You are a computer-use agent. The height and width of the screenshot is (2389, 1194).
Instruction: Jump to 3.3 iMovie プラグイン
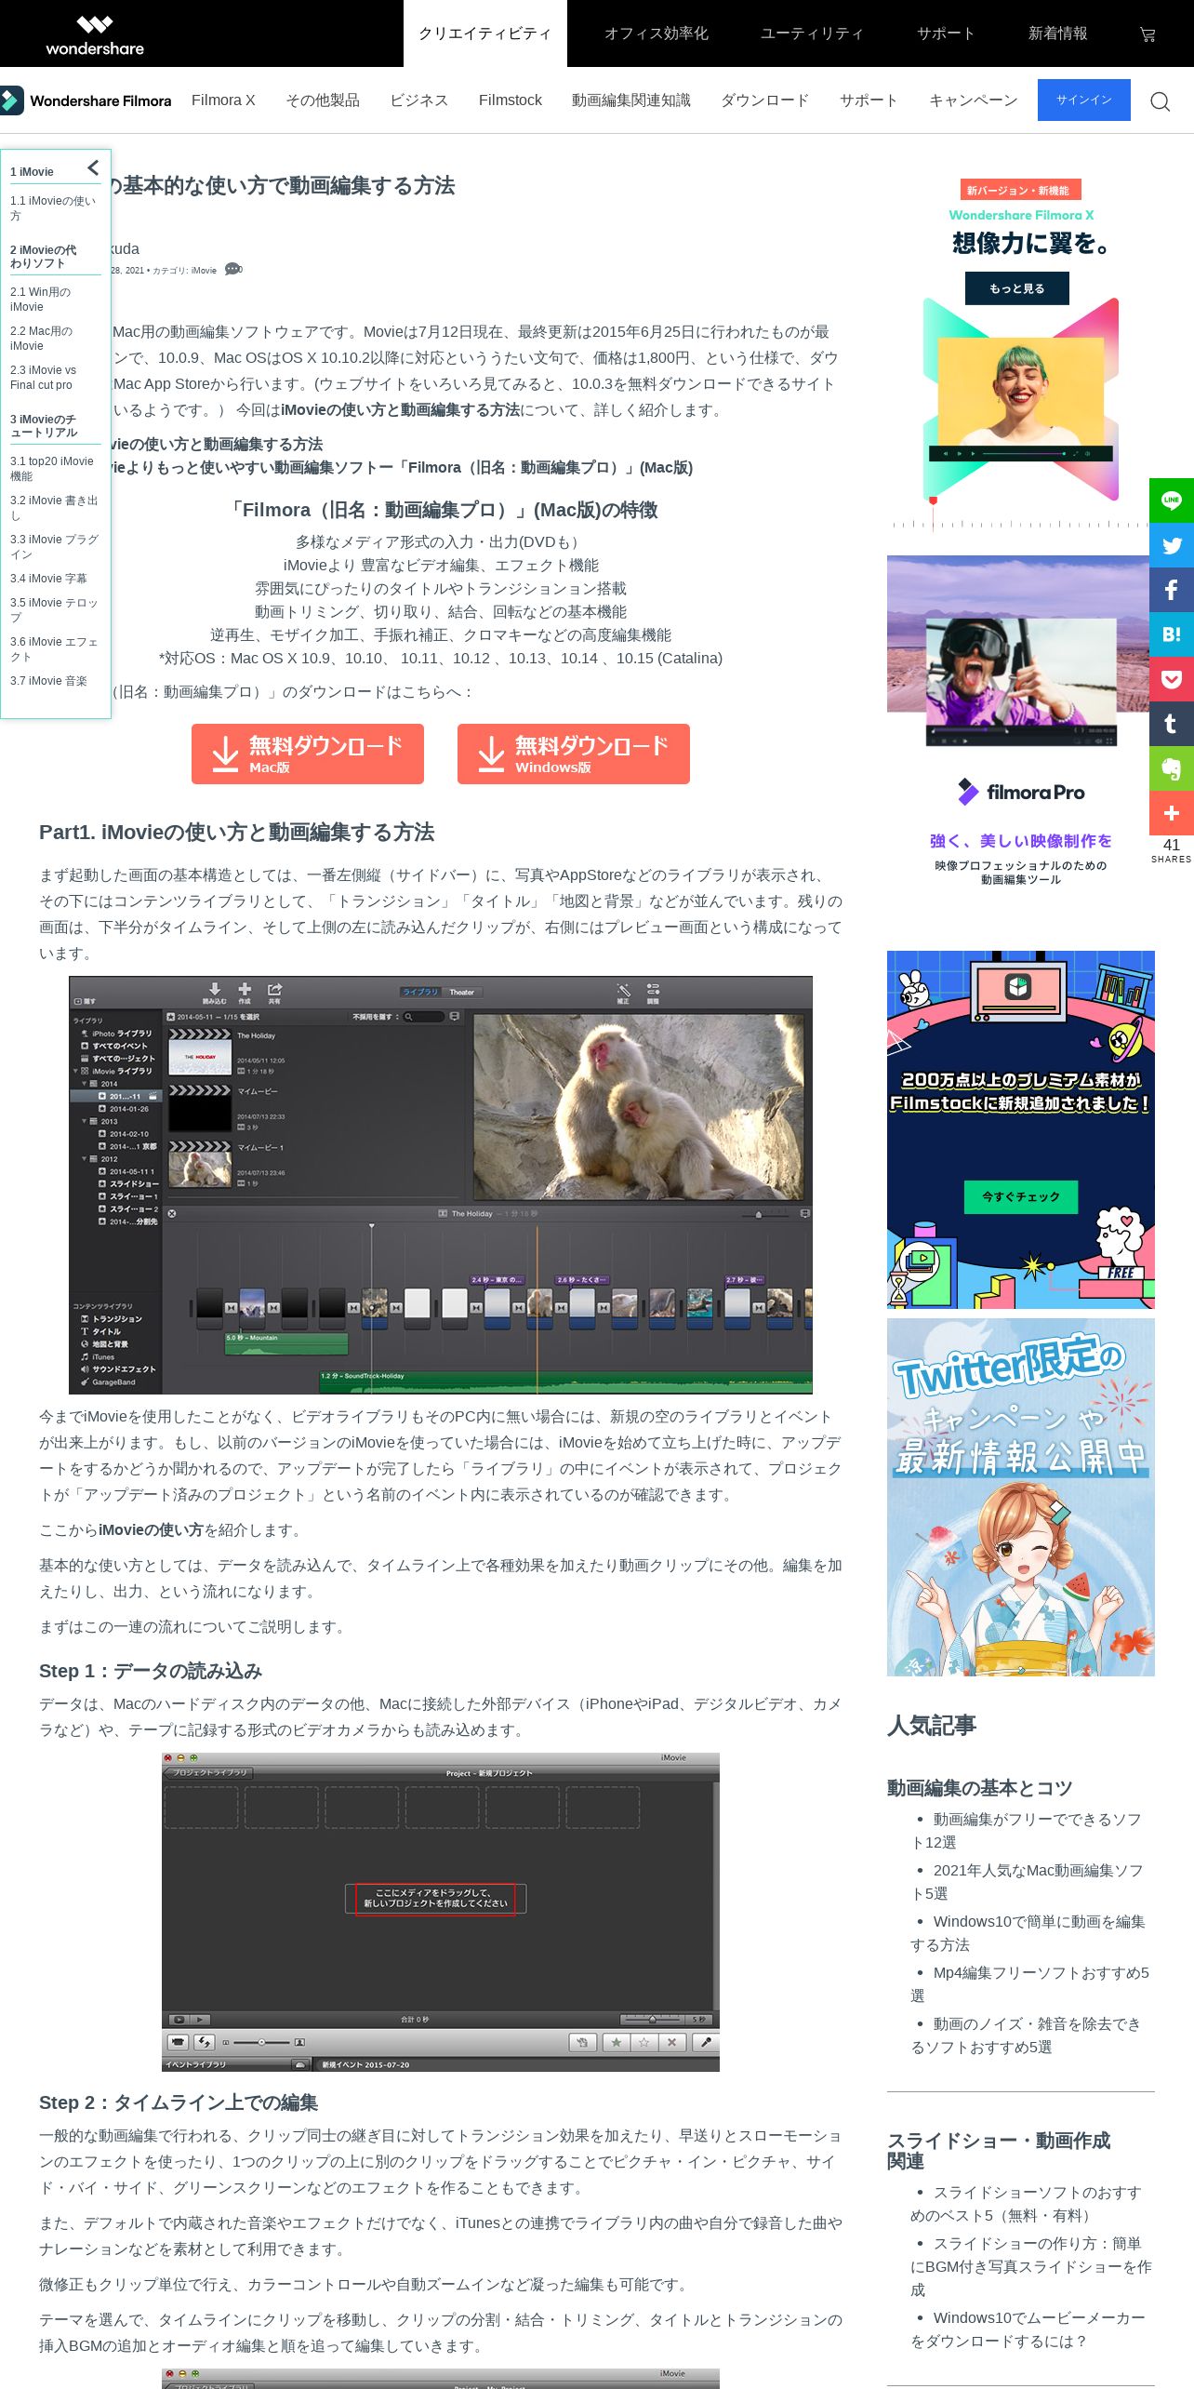54,547
